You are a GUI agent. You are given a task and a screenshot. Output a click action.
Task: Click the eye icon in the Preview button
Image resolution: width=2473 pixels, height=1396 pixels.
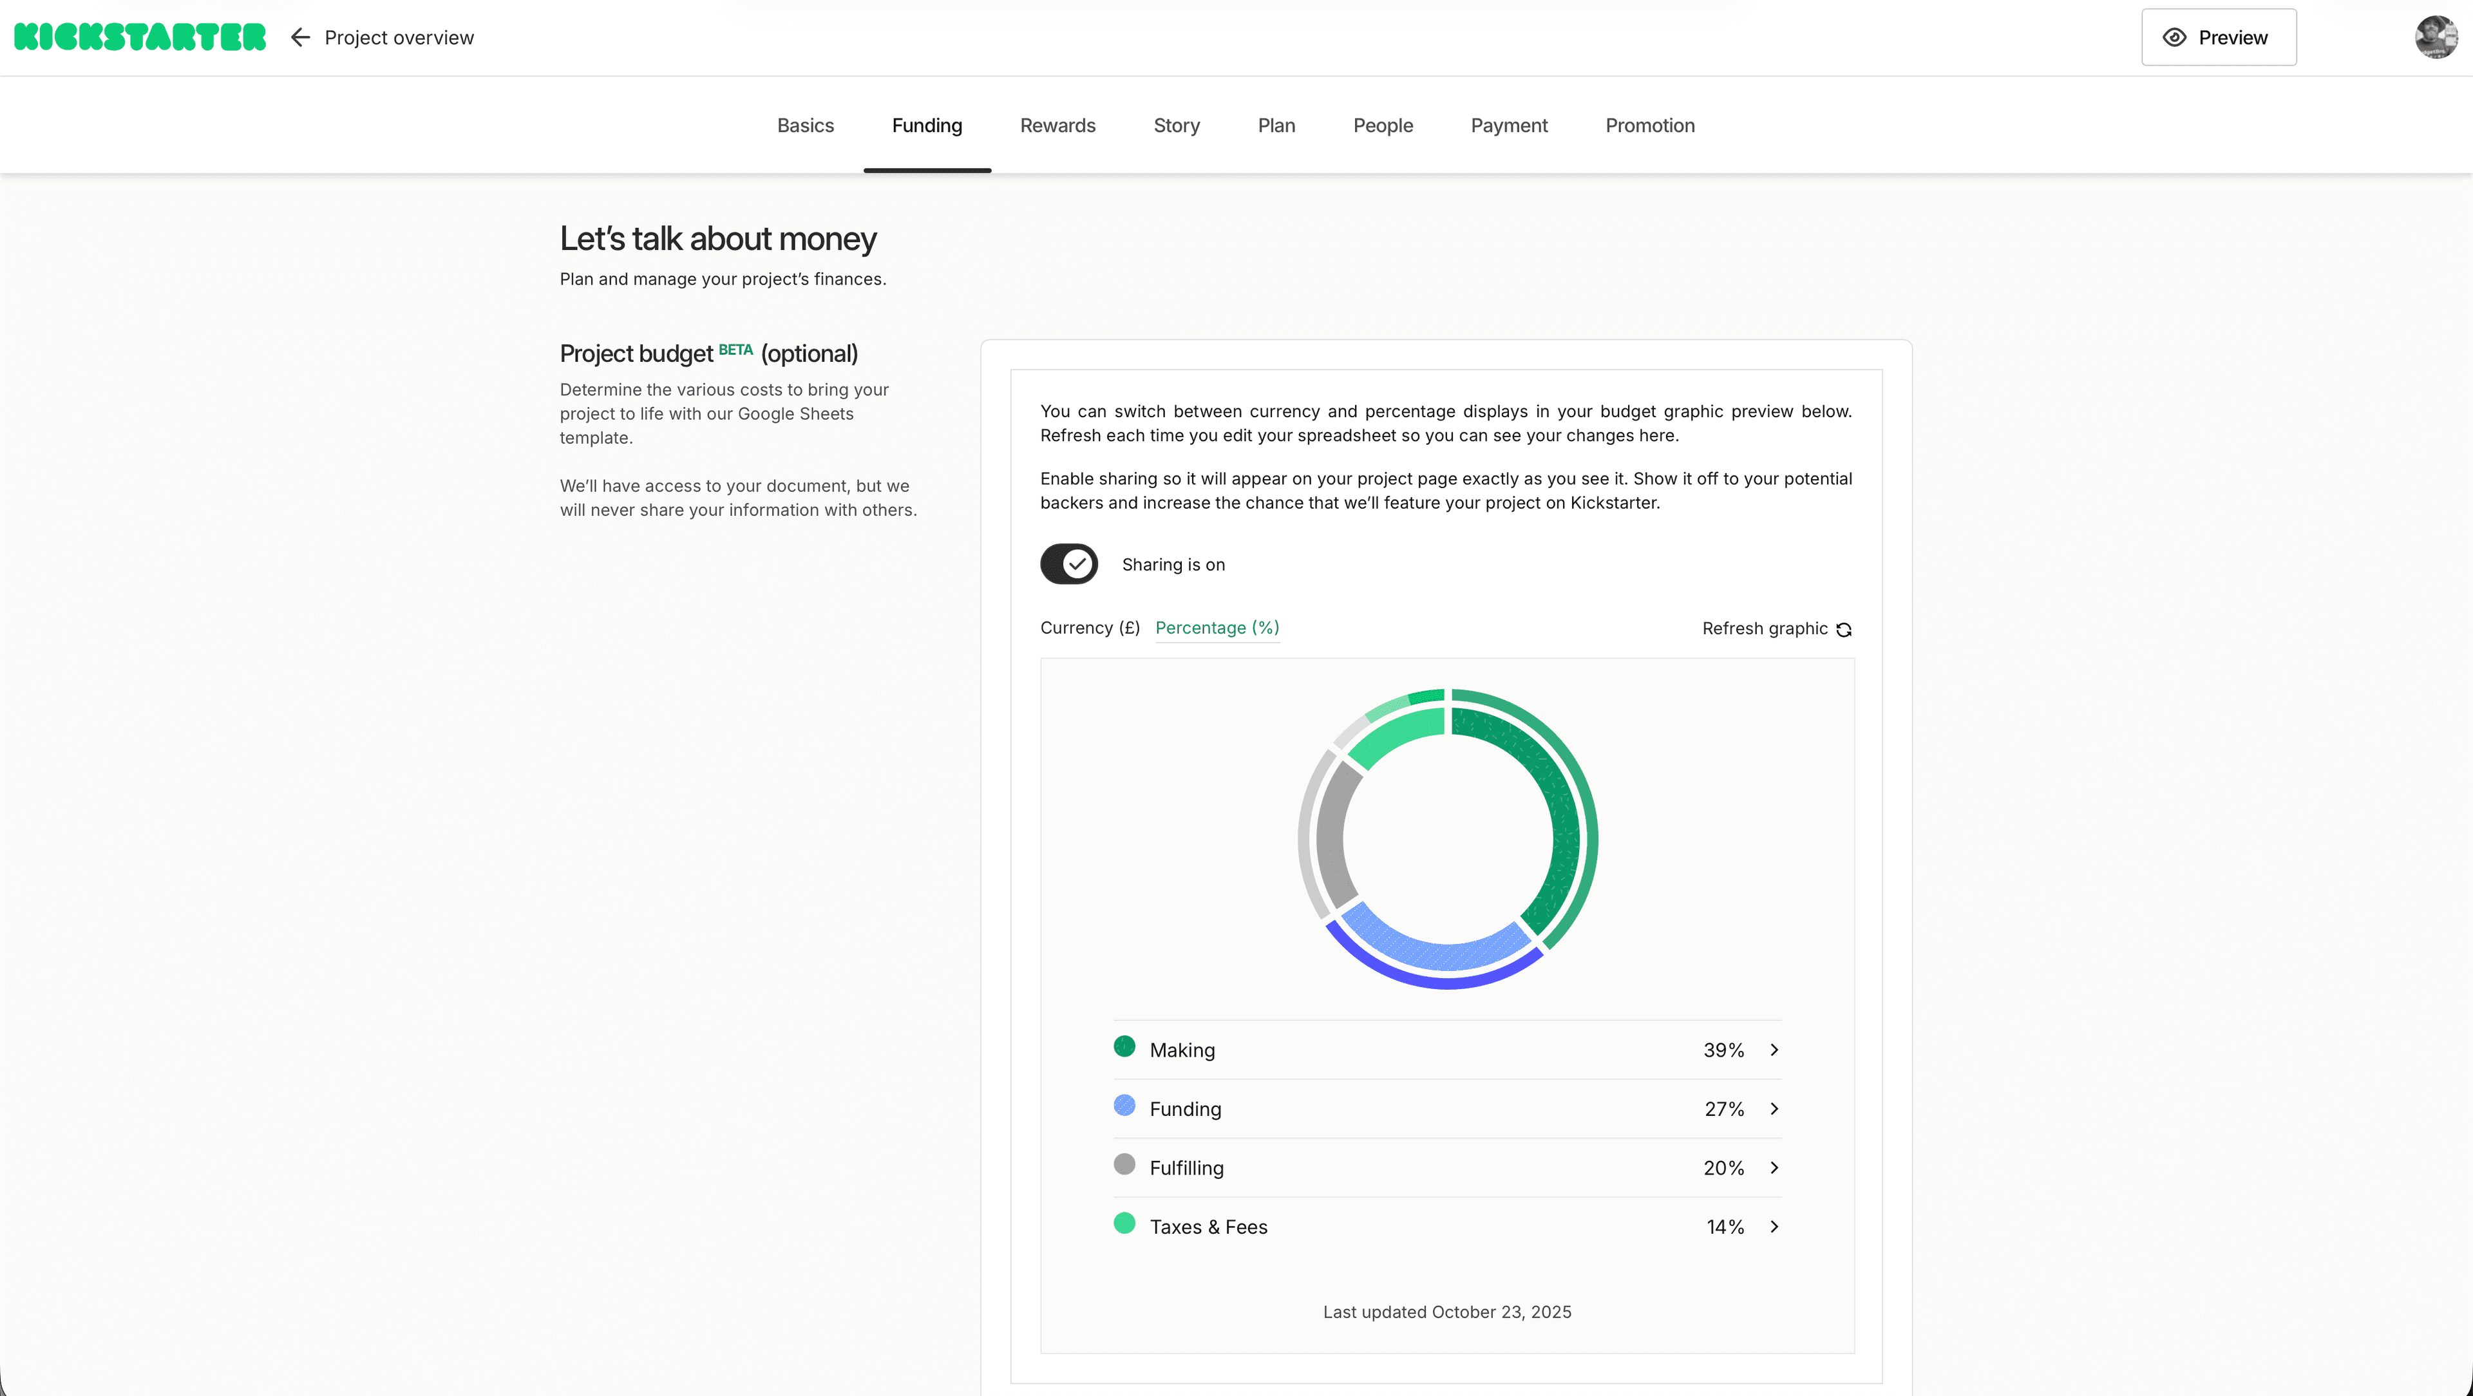pos(2174,37)
